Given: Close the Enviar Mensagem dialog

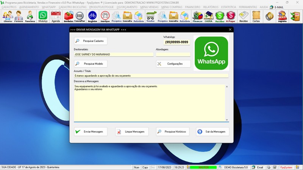Looking at the screenshot, I should pyautogui.click(x=230, y=29).
